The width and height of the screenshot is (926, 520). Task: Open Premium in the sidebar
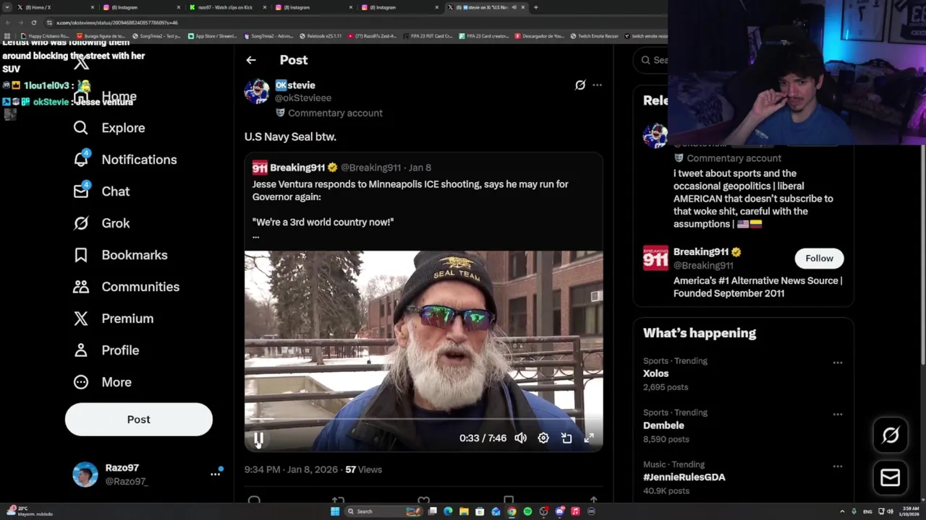click(x=113, y=318)
